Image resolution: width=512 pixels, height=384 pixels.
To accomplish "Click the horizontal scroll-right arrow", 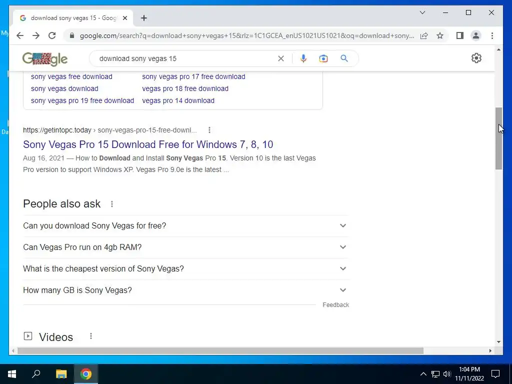I will (x=490, y=350).
